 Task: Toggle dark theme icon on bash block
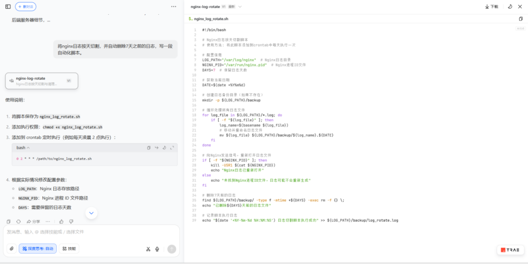[x=164, y=148]
